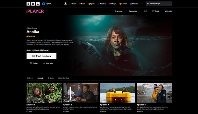This screenshot has width=198, height=114.
Task: Click the Crime Drama genre label
Action: (31, 28)
